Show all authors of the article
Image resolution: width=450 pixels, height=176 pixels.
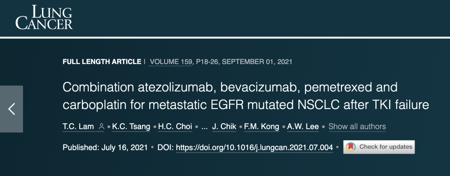357,126
